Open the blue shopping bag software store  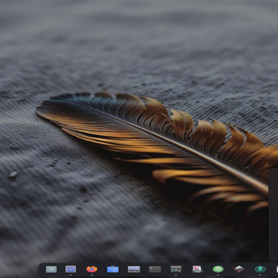click(x=113, y=269)
